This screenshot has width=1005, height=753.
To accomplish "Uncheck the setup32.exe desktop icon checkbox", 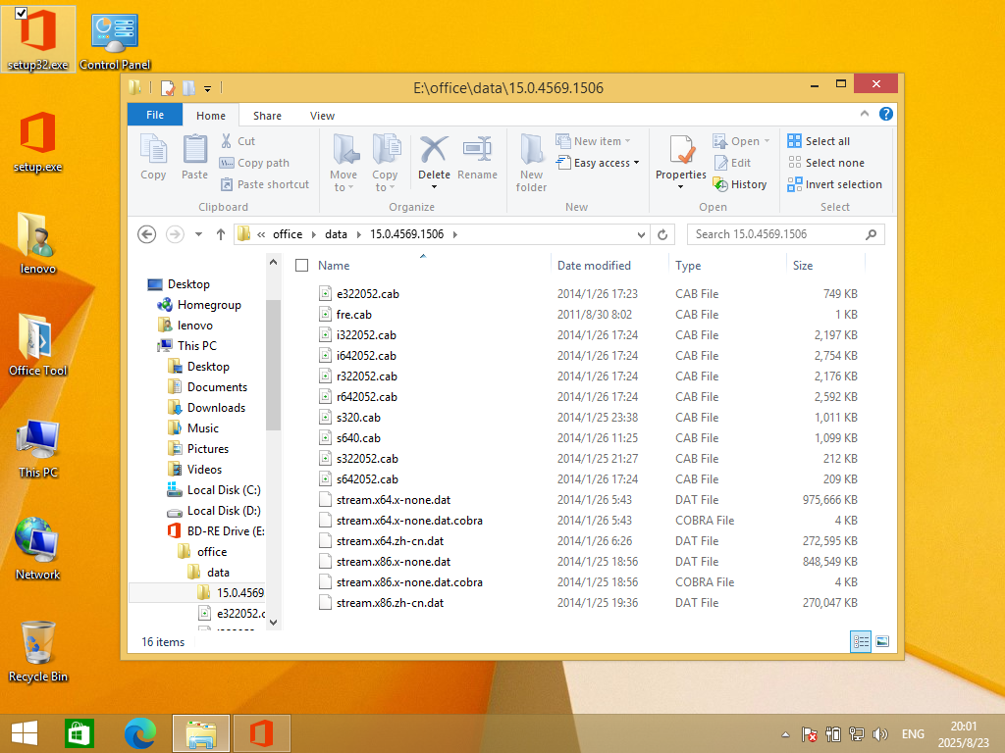I will [22, 13].
